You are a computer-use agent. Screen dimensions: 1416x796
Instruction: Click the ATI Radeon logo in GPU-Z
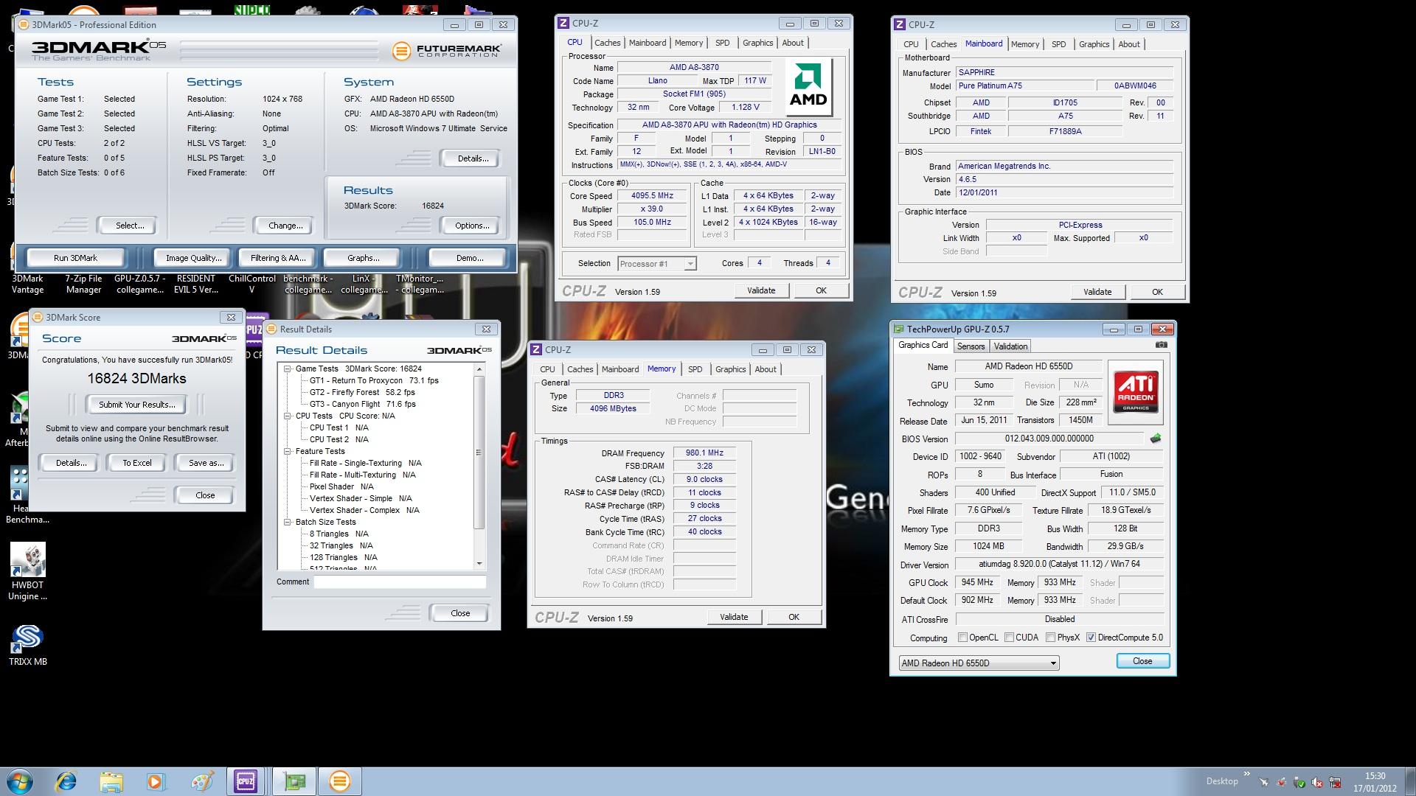click(1136, 392)
